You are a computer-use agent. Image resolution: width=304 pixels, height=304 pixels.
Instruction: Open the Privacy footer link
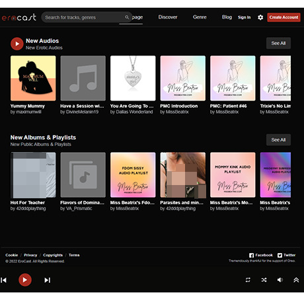pyautogui.click(x=30, y=255)
